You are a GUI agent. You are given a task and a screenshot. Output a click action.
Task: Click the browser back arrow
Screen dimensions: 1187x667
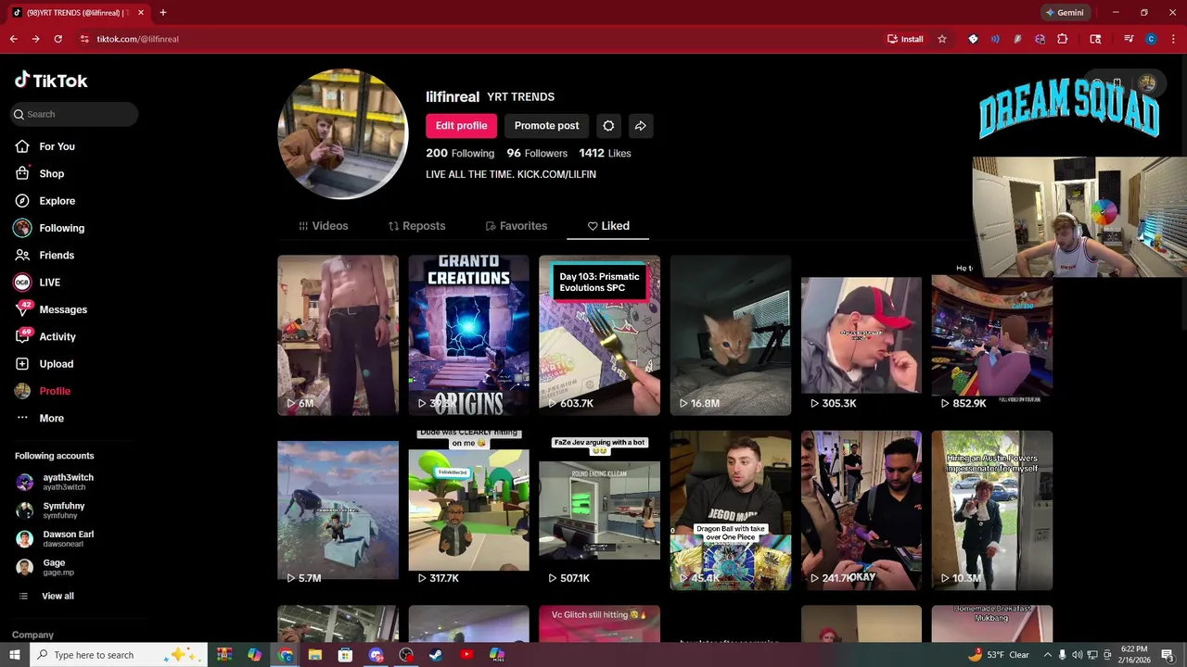click(x=13, y=39)
